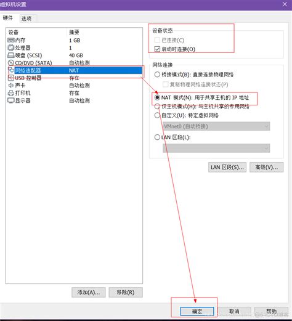Toggle the 启动时连接(O) checkbox
292x321 pixels.
tap(157, 49)
